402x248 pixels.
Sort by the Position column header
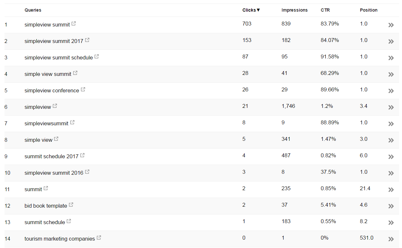369,10
